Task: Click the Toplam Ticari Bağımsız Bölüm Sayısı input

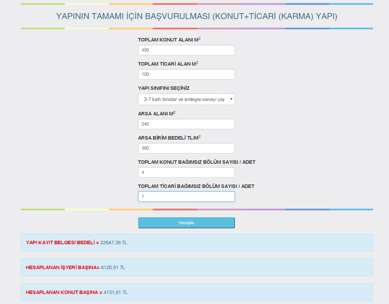Action: point(186,197)
